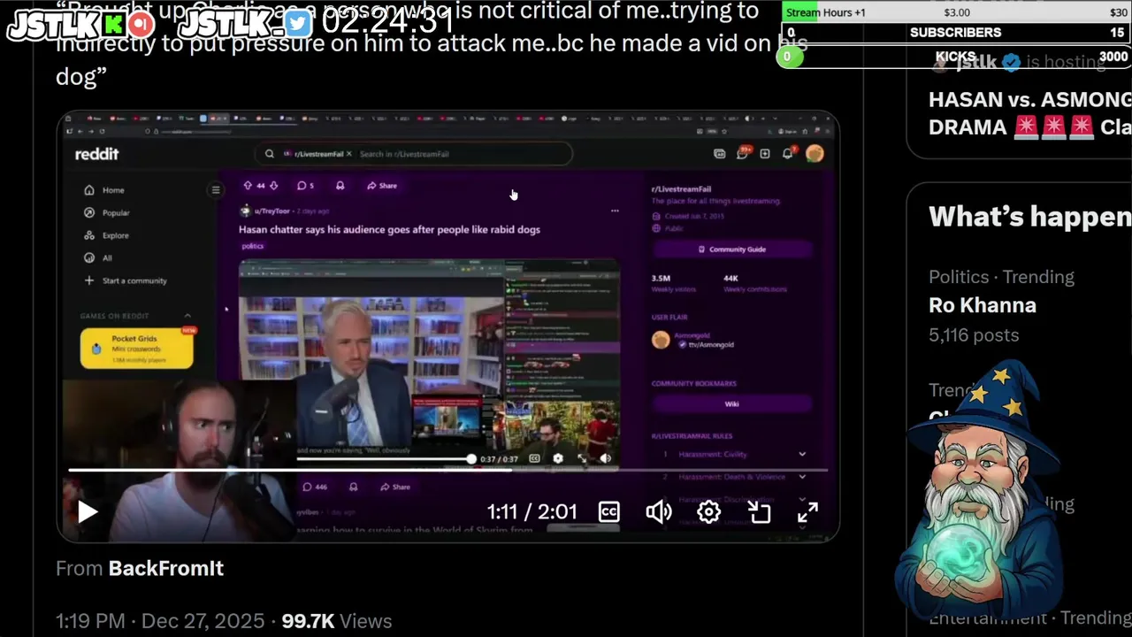
Task: Open Reddit notifications with the bell icon
Action: [x=788, y=154]
